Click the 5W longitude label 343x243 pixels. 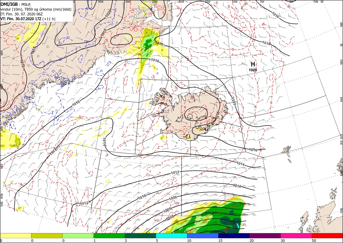coord(262,1)
